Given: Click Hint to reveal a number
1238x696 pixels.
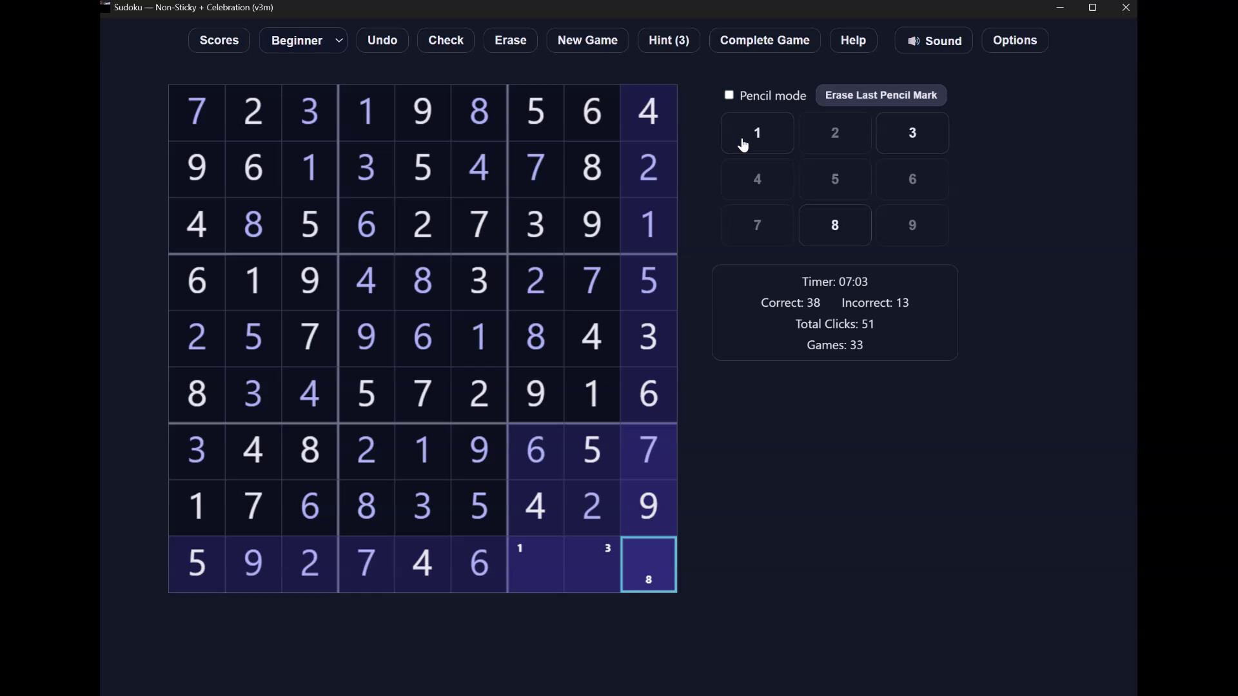Looking at the screenshot, I should tap(669, 40).
